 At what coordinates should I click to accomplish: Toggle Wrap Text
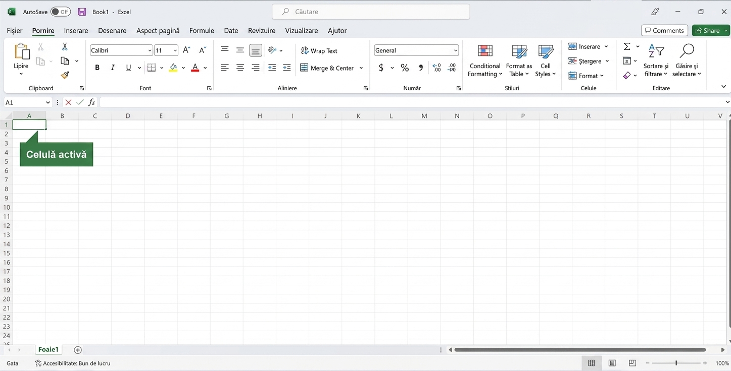point(319,51)
